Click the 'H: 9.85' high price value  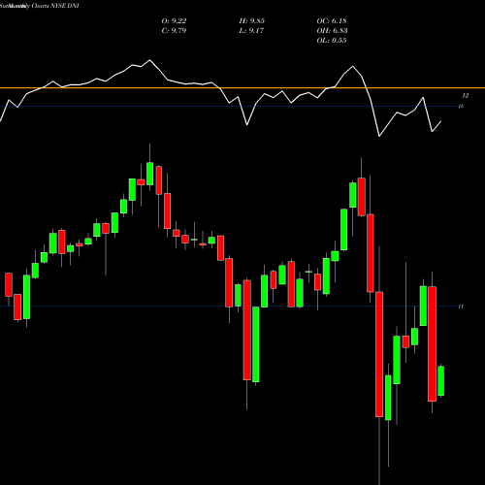pos(251,21)
